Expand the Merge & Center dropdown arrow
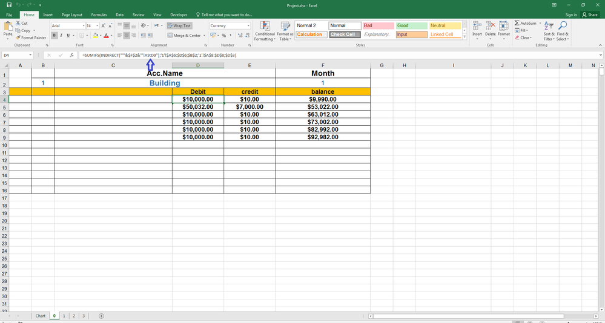Image resolution: width=605 pixels, height=323 pixels. point(204,36)
